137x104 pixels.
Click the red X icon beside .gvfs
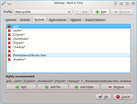tap(9, 26)
